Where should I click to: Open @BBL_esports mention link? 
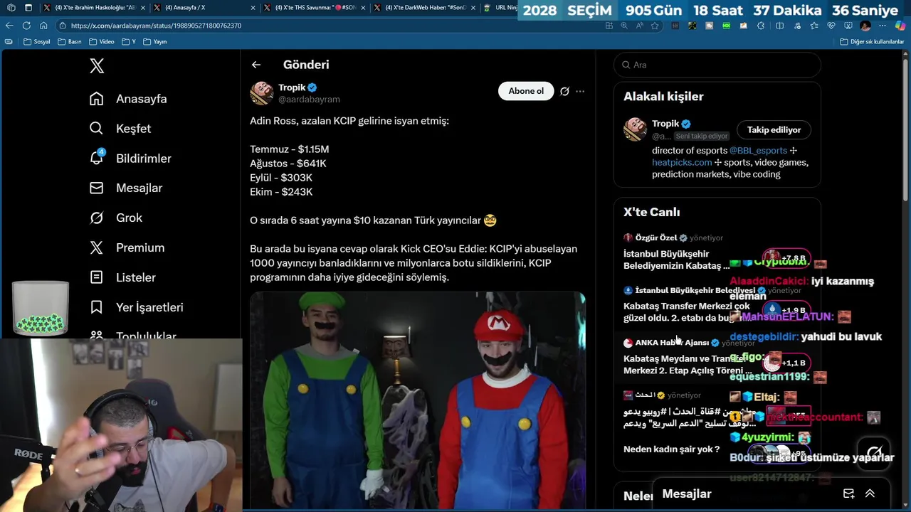[758, 151]
